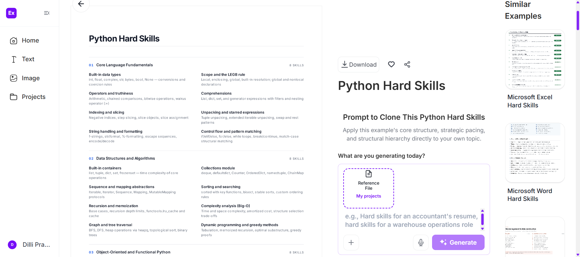The image size is (580, 257).
Task: Open Home in the sidebar
Action: click(30, 40)
